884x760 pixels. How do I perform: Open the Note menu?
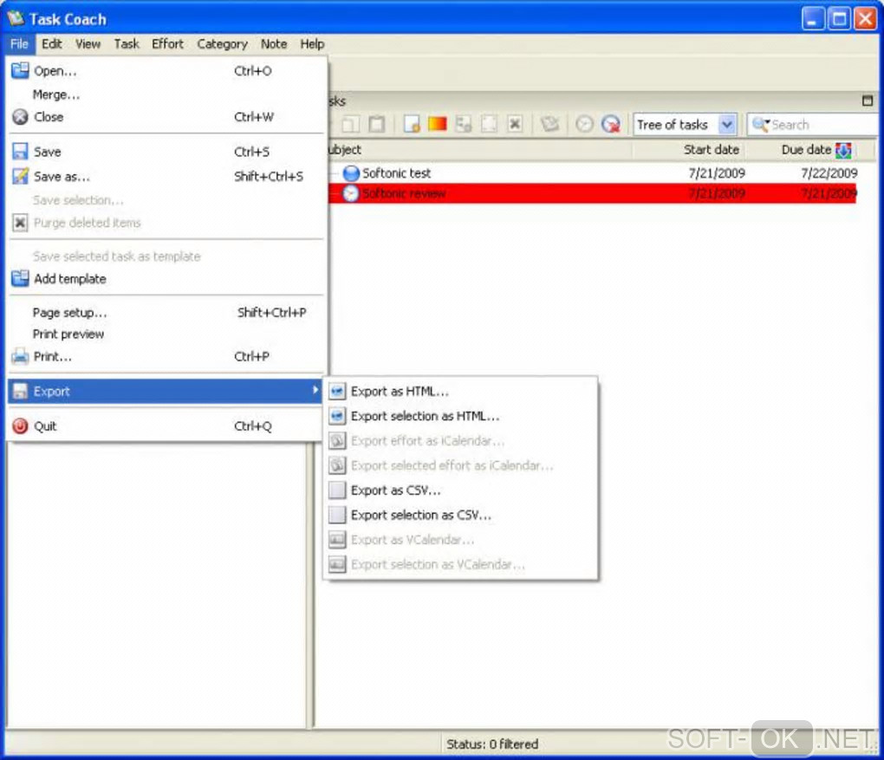pyautogui.click(x=273, y=44)
